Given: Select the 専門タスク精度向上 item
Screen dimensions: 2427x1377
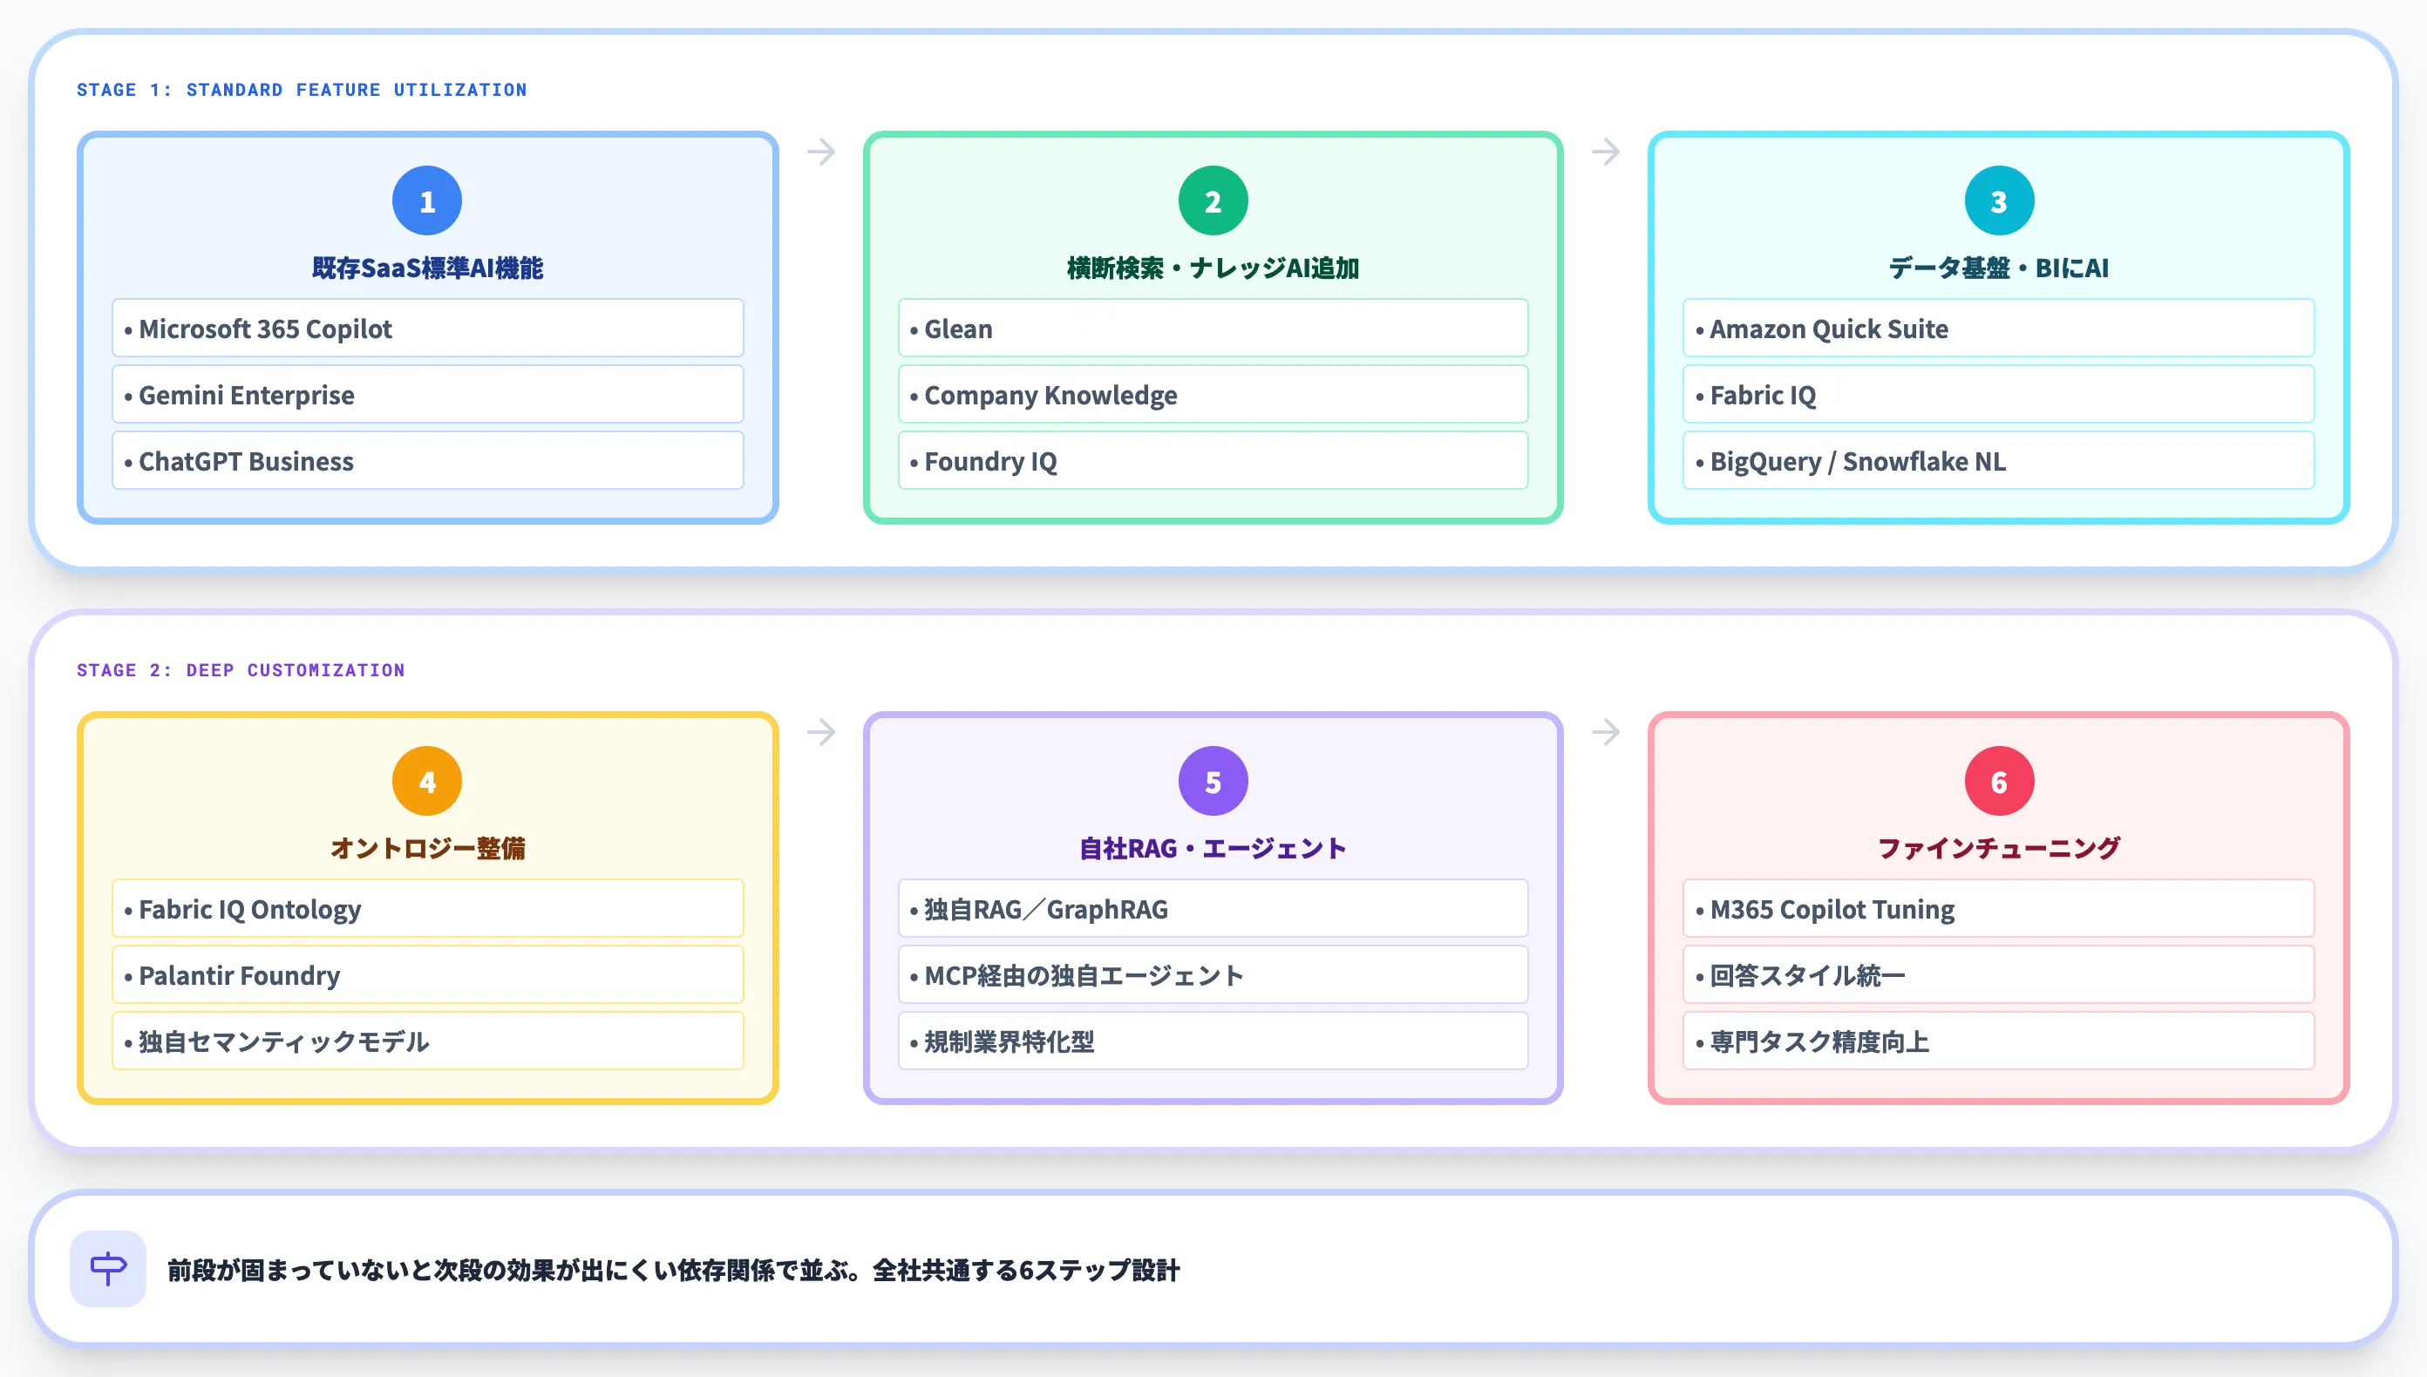Looking at the screenshot, I should click(x=1999, y=1041).
